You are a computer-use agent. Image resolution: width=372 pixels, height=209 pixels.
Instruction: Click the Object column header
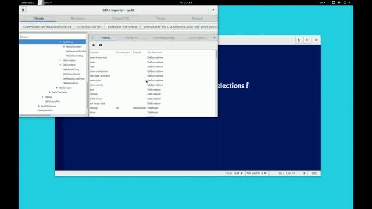coord(24,37)
